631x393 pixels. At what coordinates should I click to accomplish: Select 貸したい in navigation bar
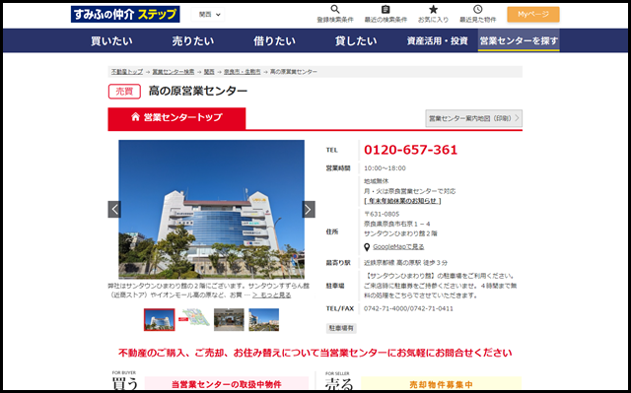point(356,41)
